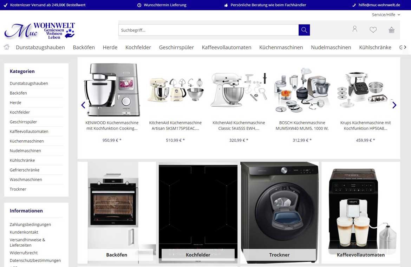Select Backöfen in Kategorien sidebar
The height and width of the screenshot is (267, 411).
coord(18,93)
